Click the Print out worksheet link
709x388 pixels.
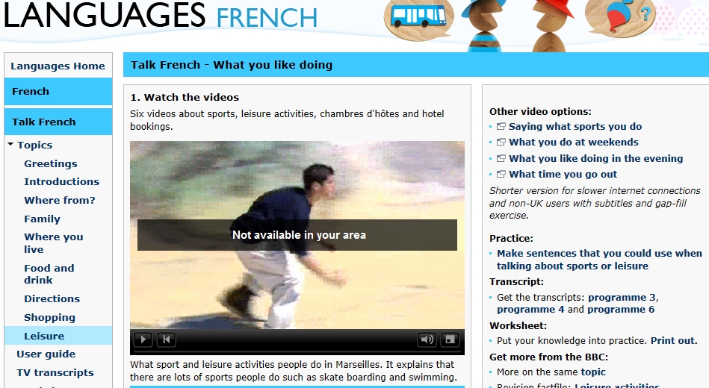coord(674,340)
